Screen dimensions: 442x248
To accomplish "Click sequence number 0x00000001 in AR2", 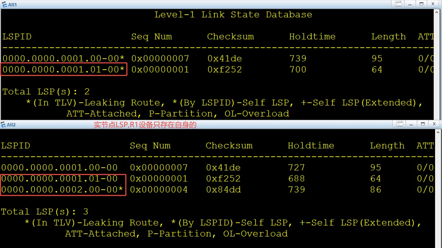I will 159,179.
